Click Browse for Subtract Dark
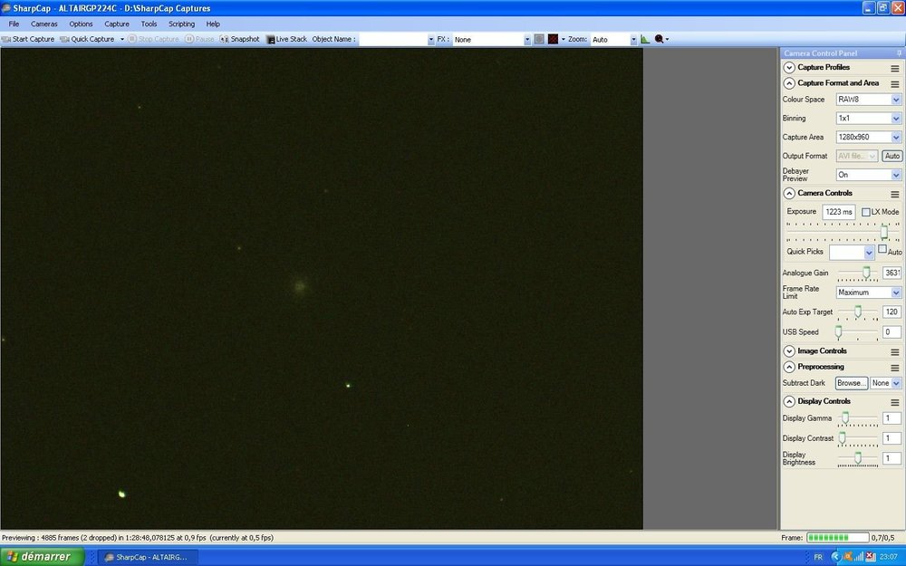This screenshot has height=566, width=906. [851, 383]
